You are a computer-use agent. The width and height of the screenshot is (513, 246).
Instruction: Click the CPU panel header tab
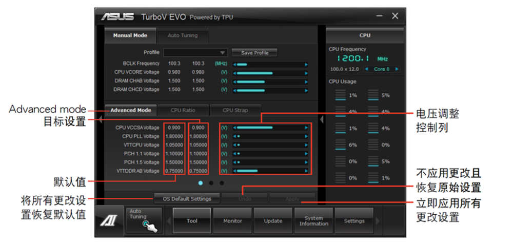(365, 35)
